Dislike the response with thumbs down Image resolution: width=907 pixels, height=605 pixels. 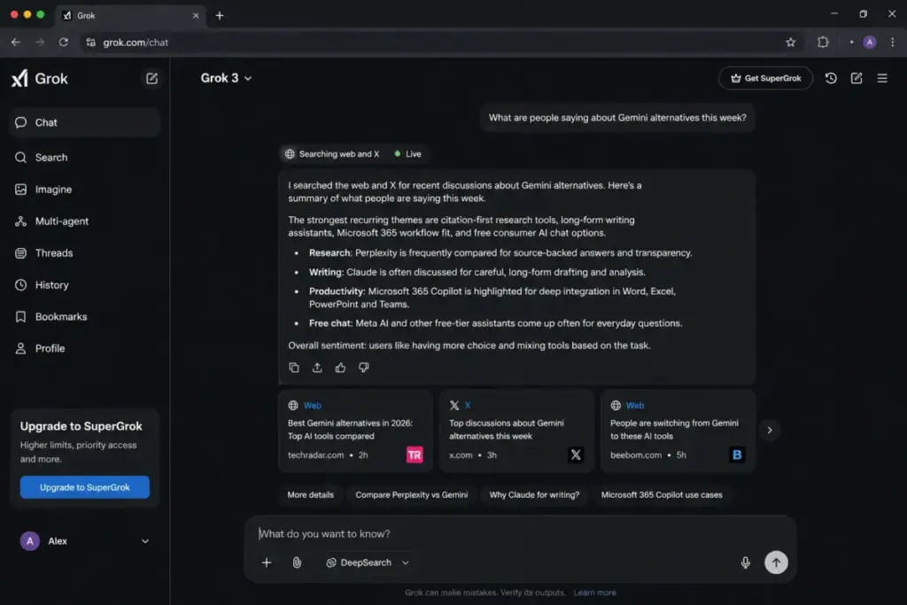(363, 368)
